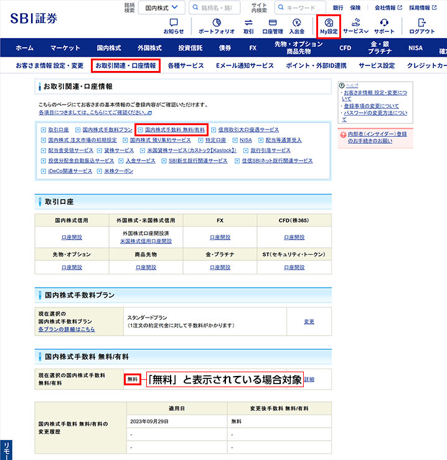This screenshot has width=447, height=460.
Task: Click 口座開設 under FX column
Action: click(x=220, y=237)
